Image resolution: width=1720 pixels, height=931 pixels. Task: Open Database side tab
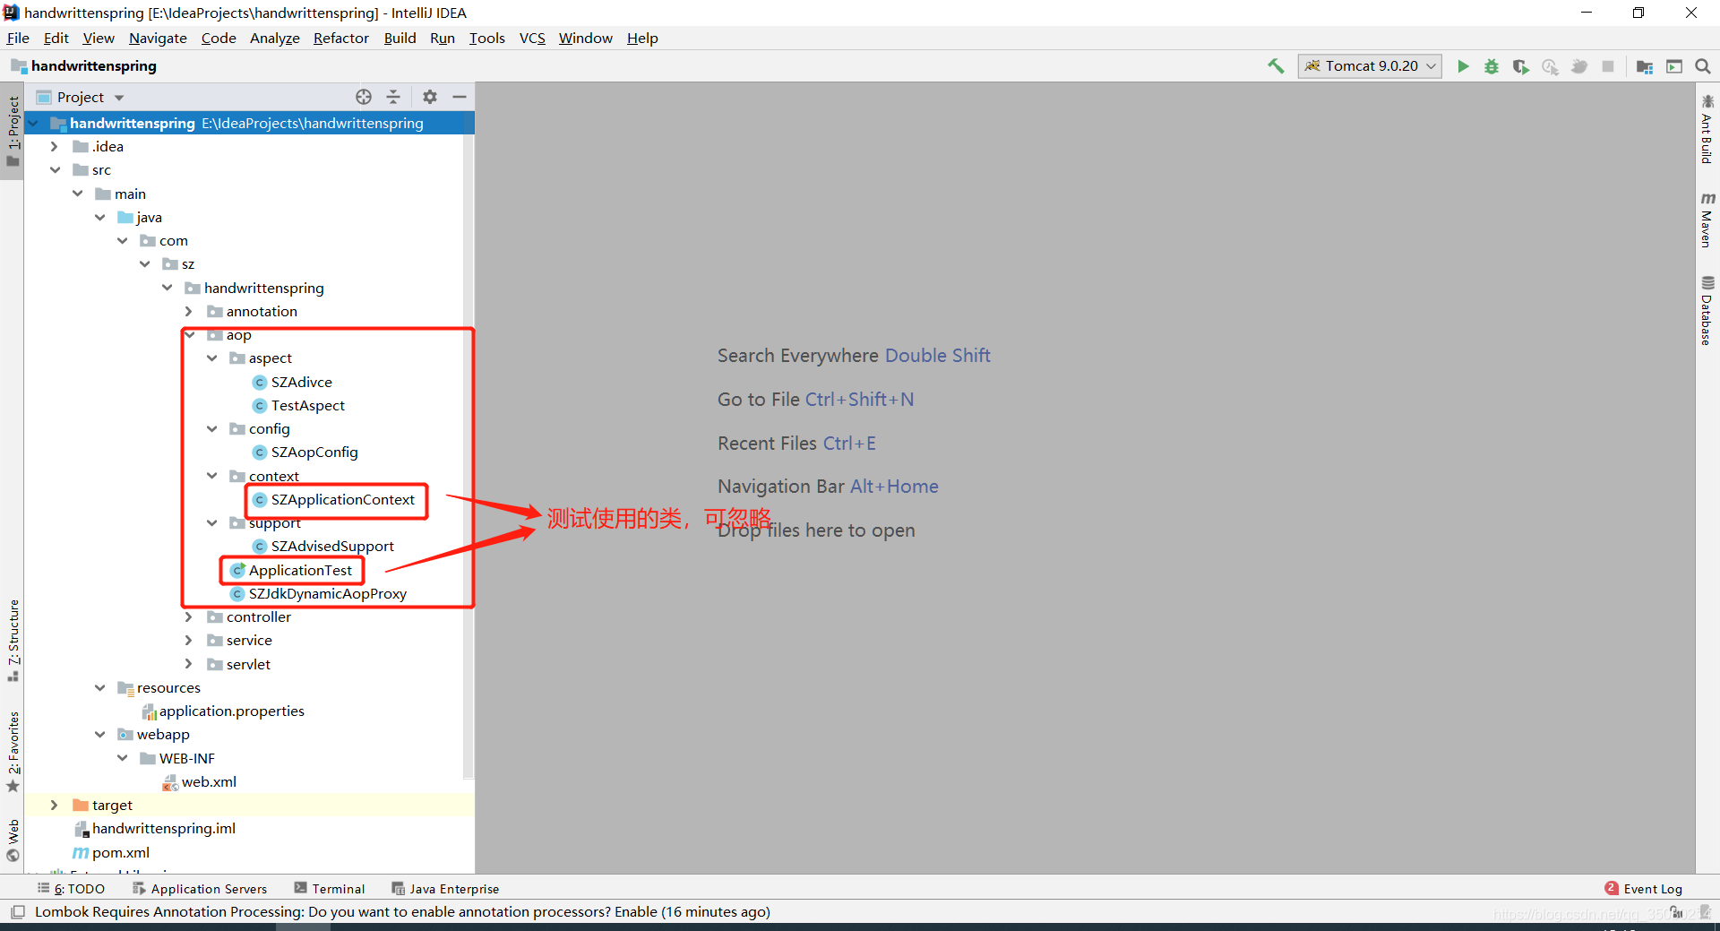(1707, 310)
